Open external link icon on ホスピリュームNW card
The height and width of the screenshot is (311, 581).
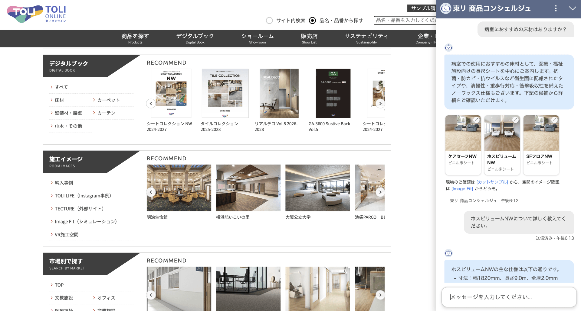pos(515,120)
